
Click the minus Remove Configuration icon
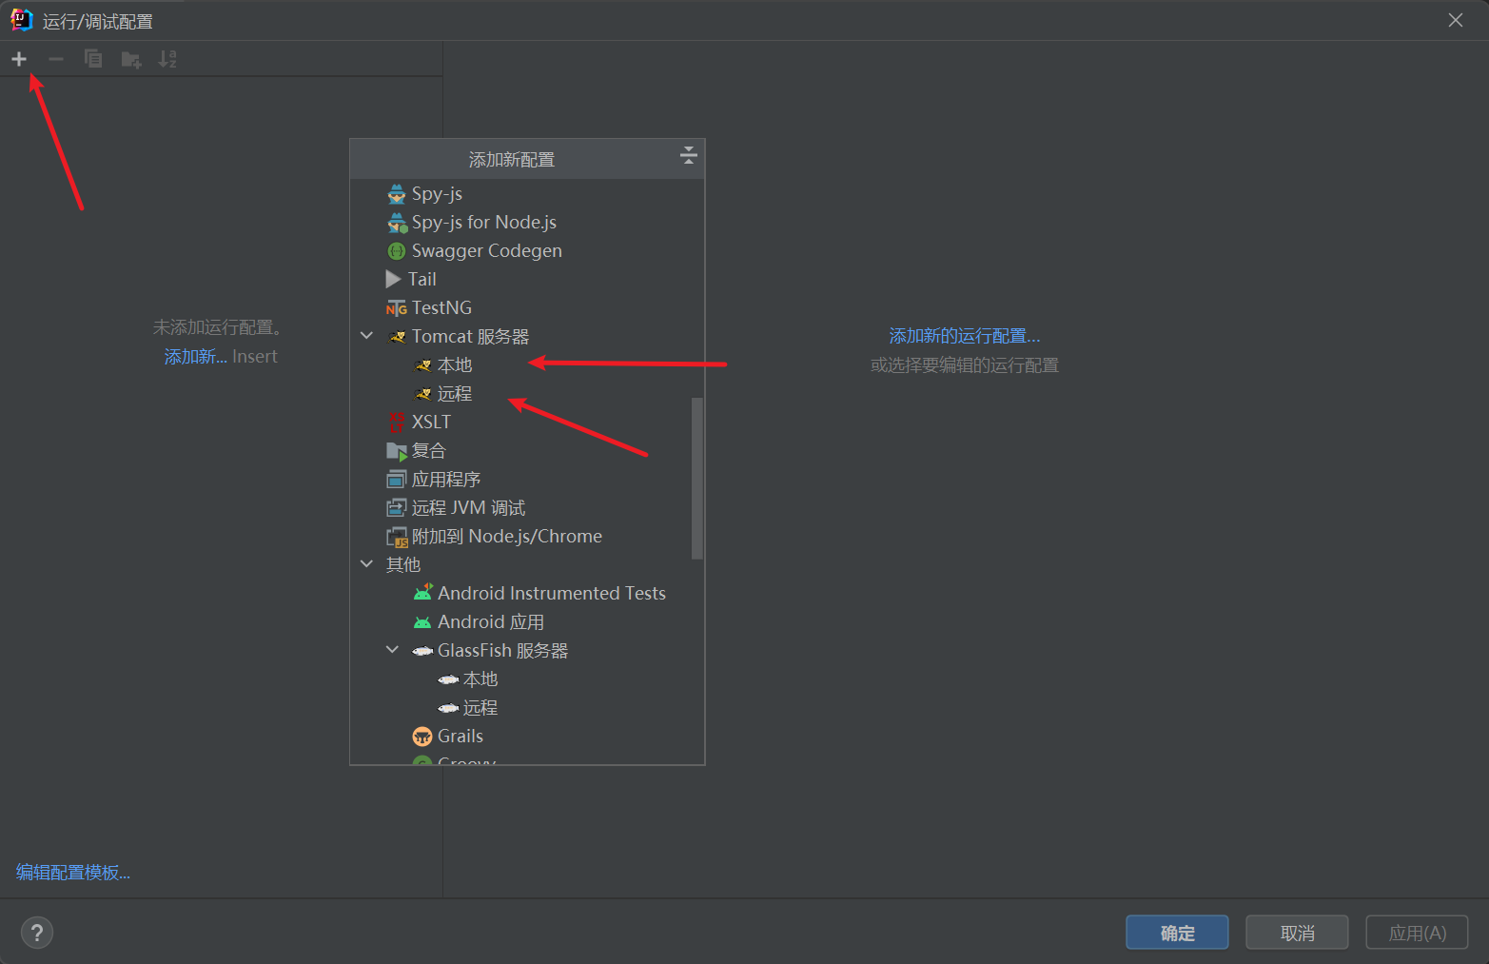coord(56,59)
